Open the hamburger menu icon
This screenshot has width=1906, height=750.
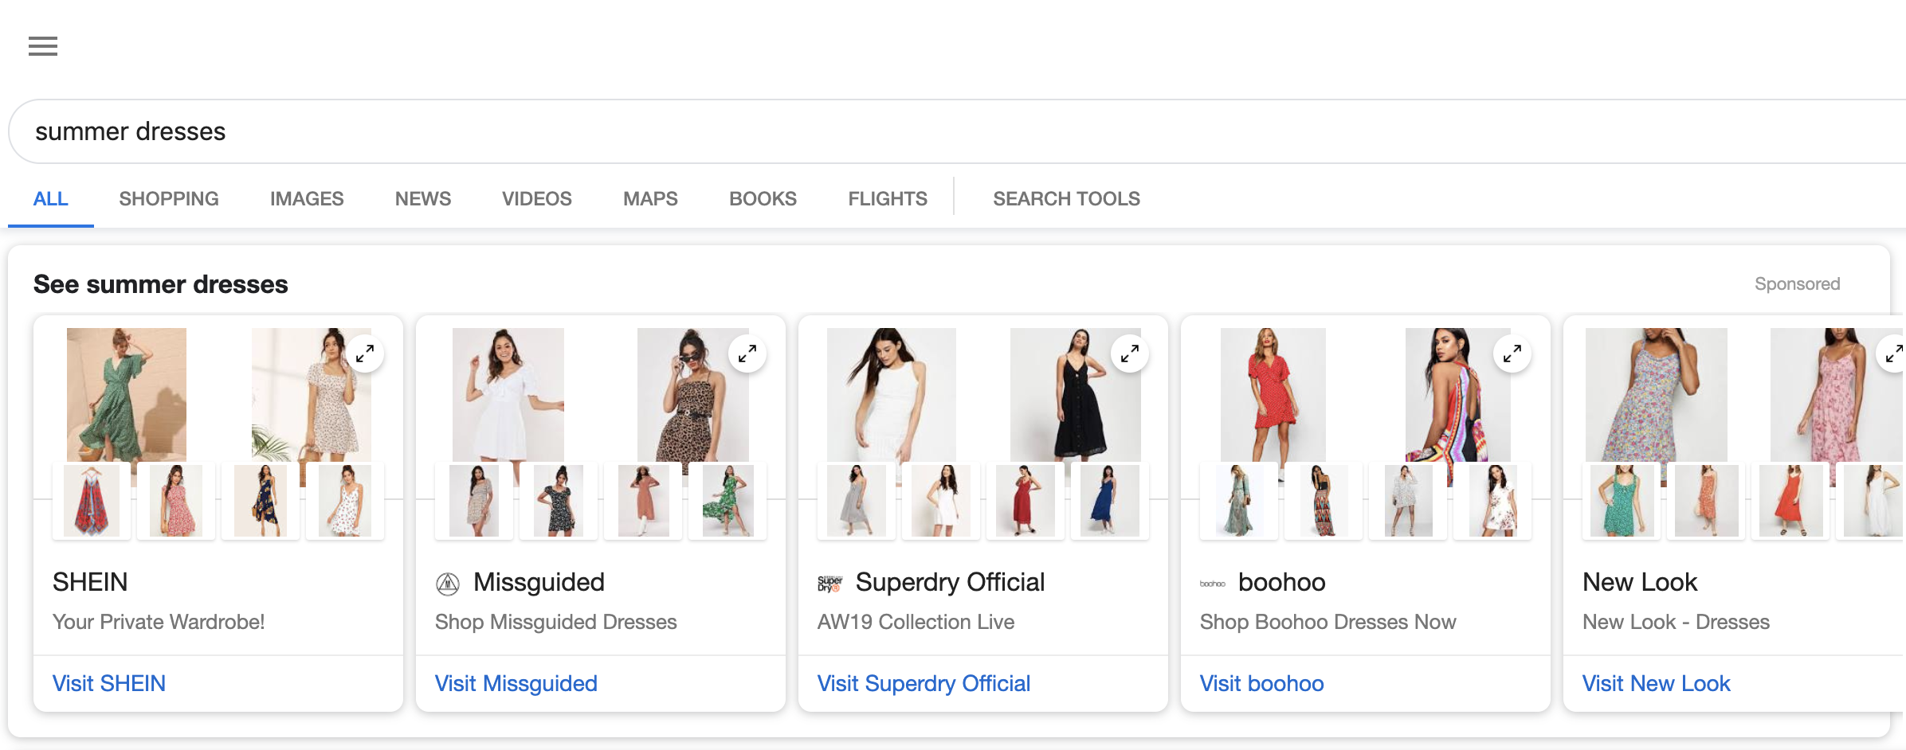(43, 46)
